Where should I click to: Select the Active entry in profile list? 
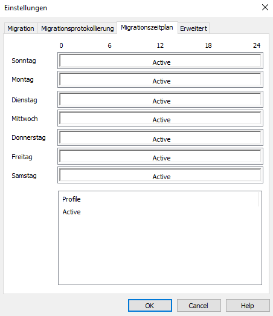(71, 212)
